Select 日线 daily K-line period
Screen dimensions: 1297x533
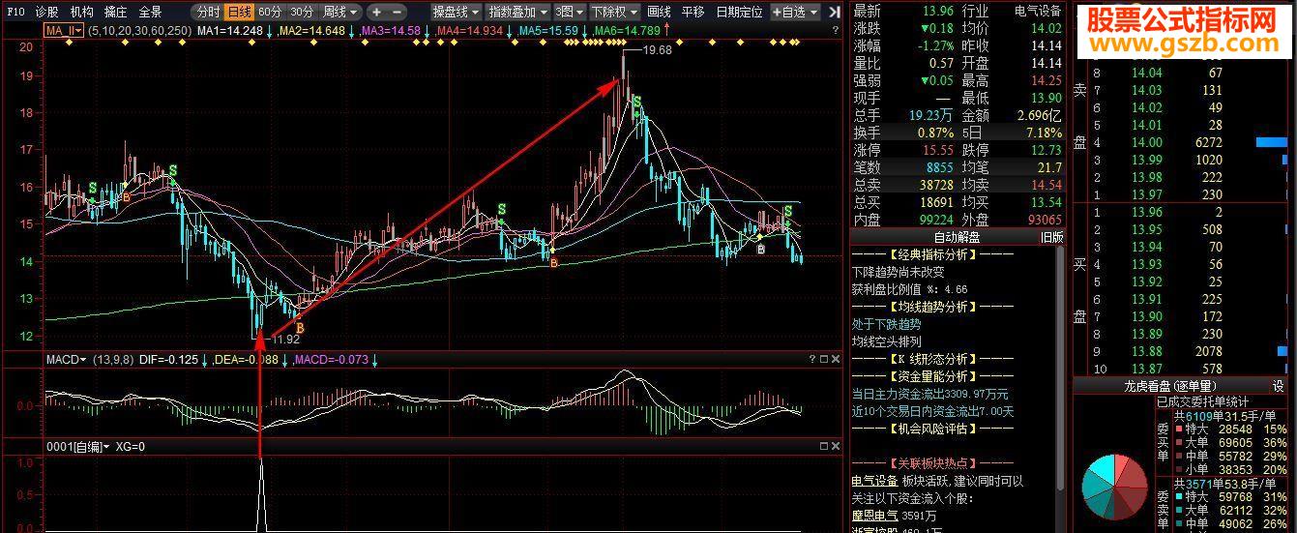239,12
